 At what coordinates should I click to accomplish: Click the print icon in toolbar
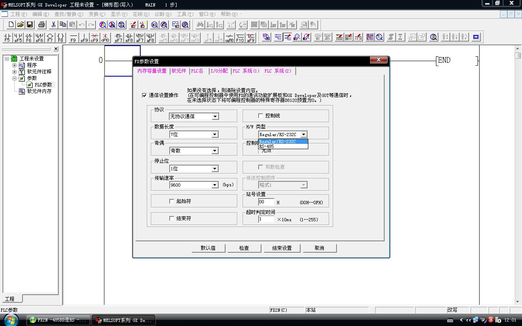click(x=41, y=25)
